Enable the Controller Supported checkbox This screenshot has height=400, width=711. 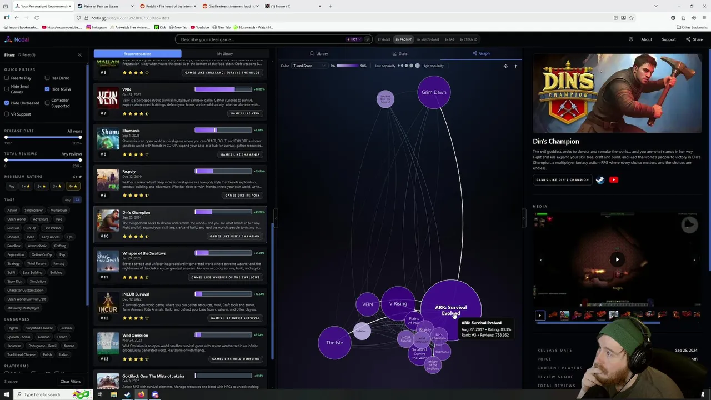click(x=47, y=103)
